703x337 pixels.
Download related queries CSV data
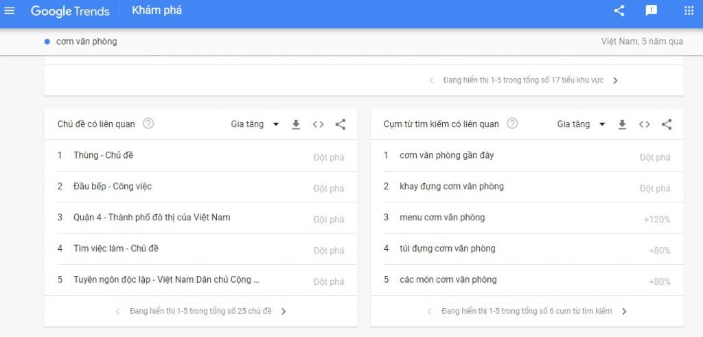coord(622,124)
